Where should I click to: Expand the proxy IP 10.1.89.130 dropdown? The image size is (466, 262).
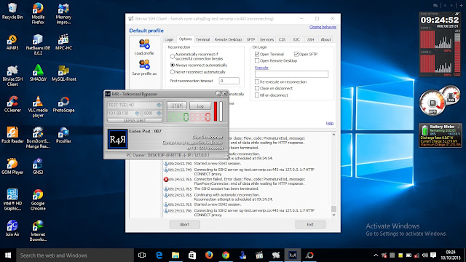(x=137, y=114)
